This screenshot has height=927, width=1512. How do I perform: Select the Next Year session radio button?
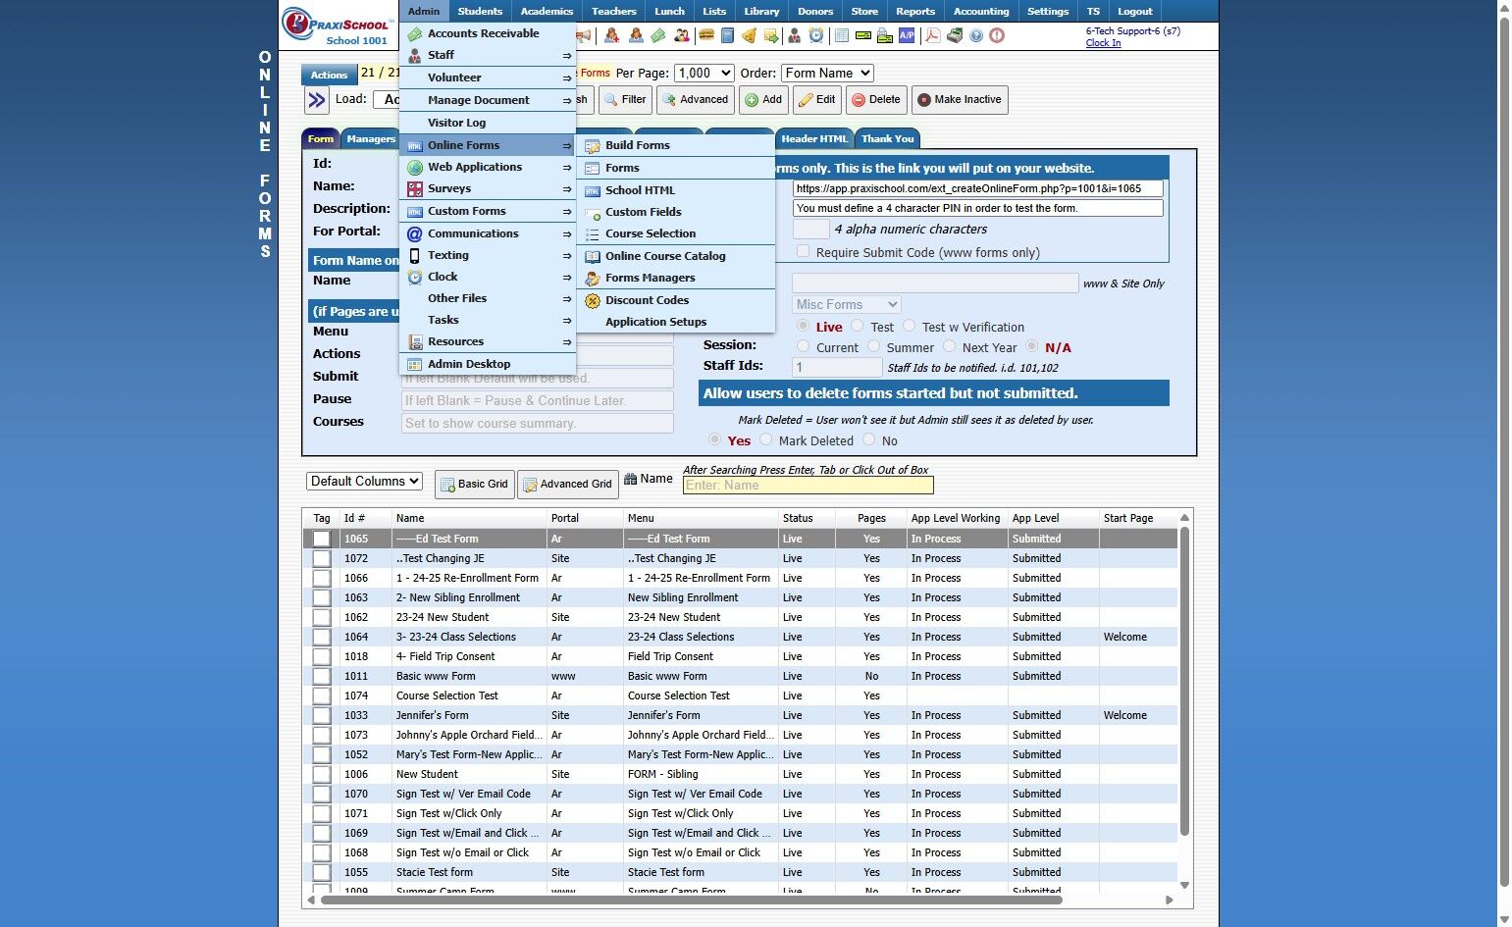pyautogui.click(x=949, y=346)
